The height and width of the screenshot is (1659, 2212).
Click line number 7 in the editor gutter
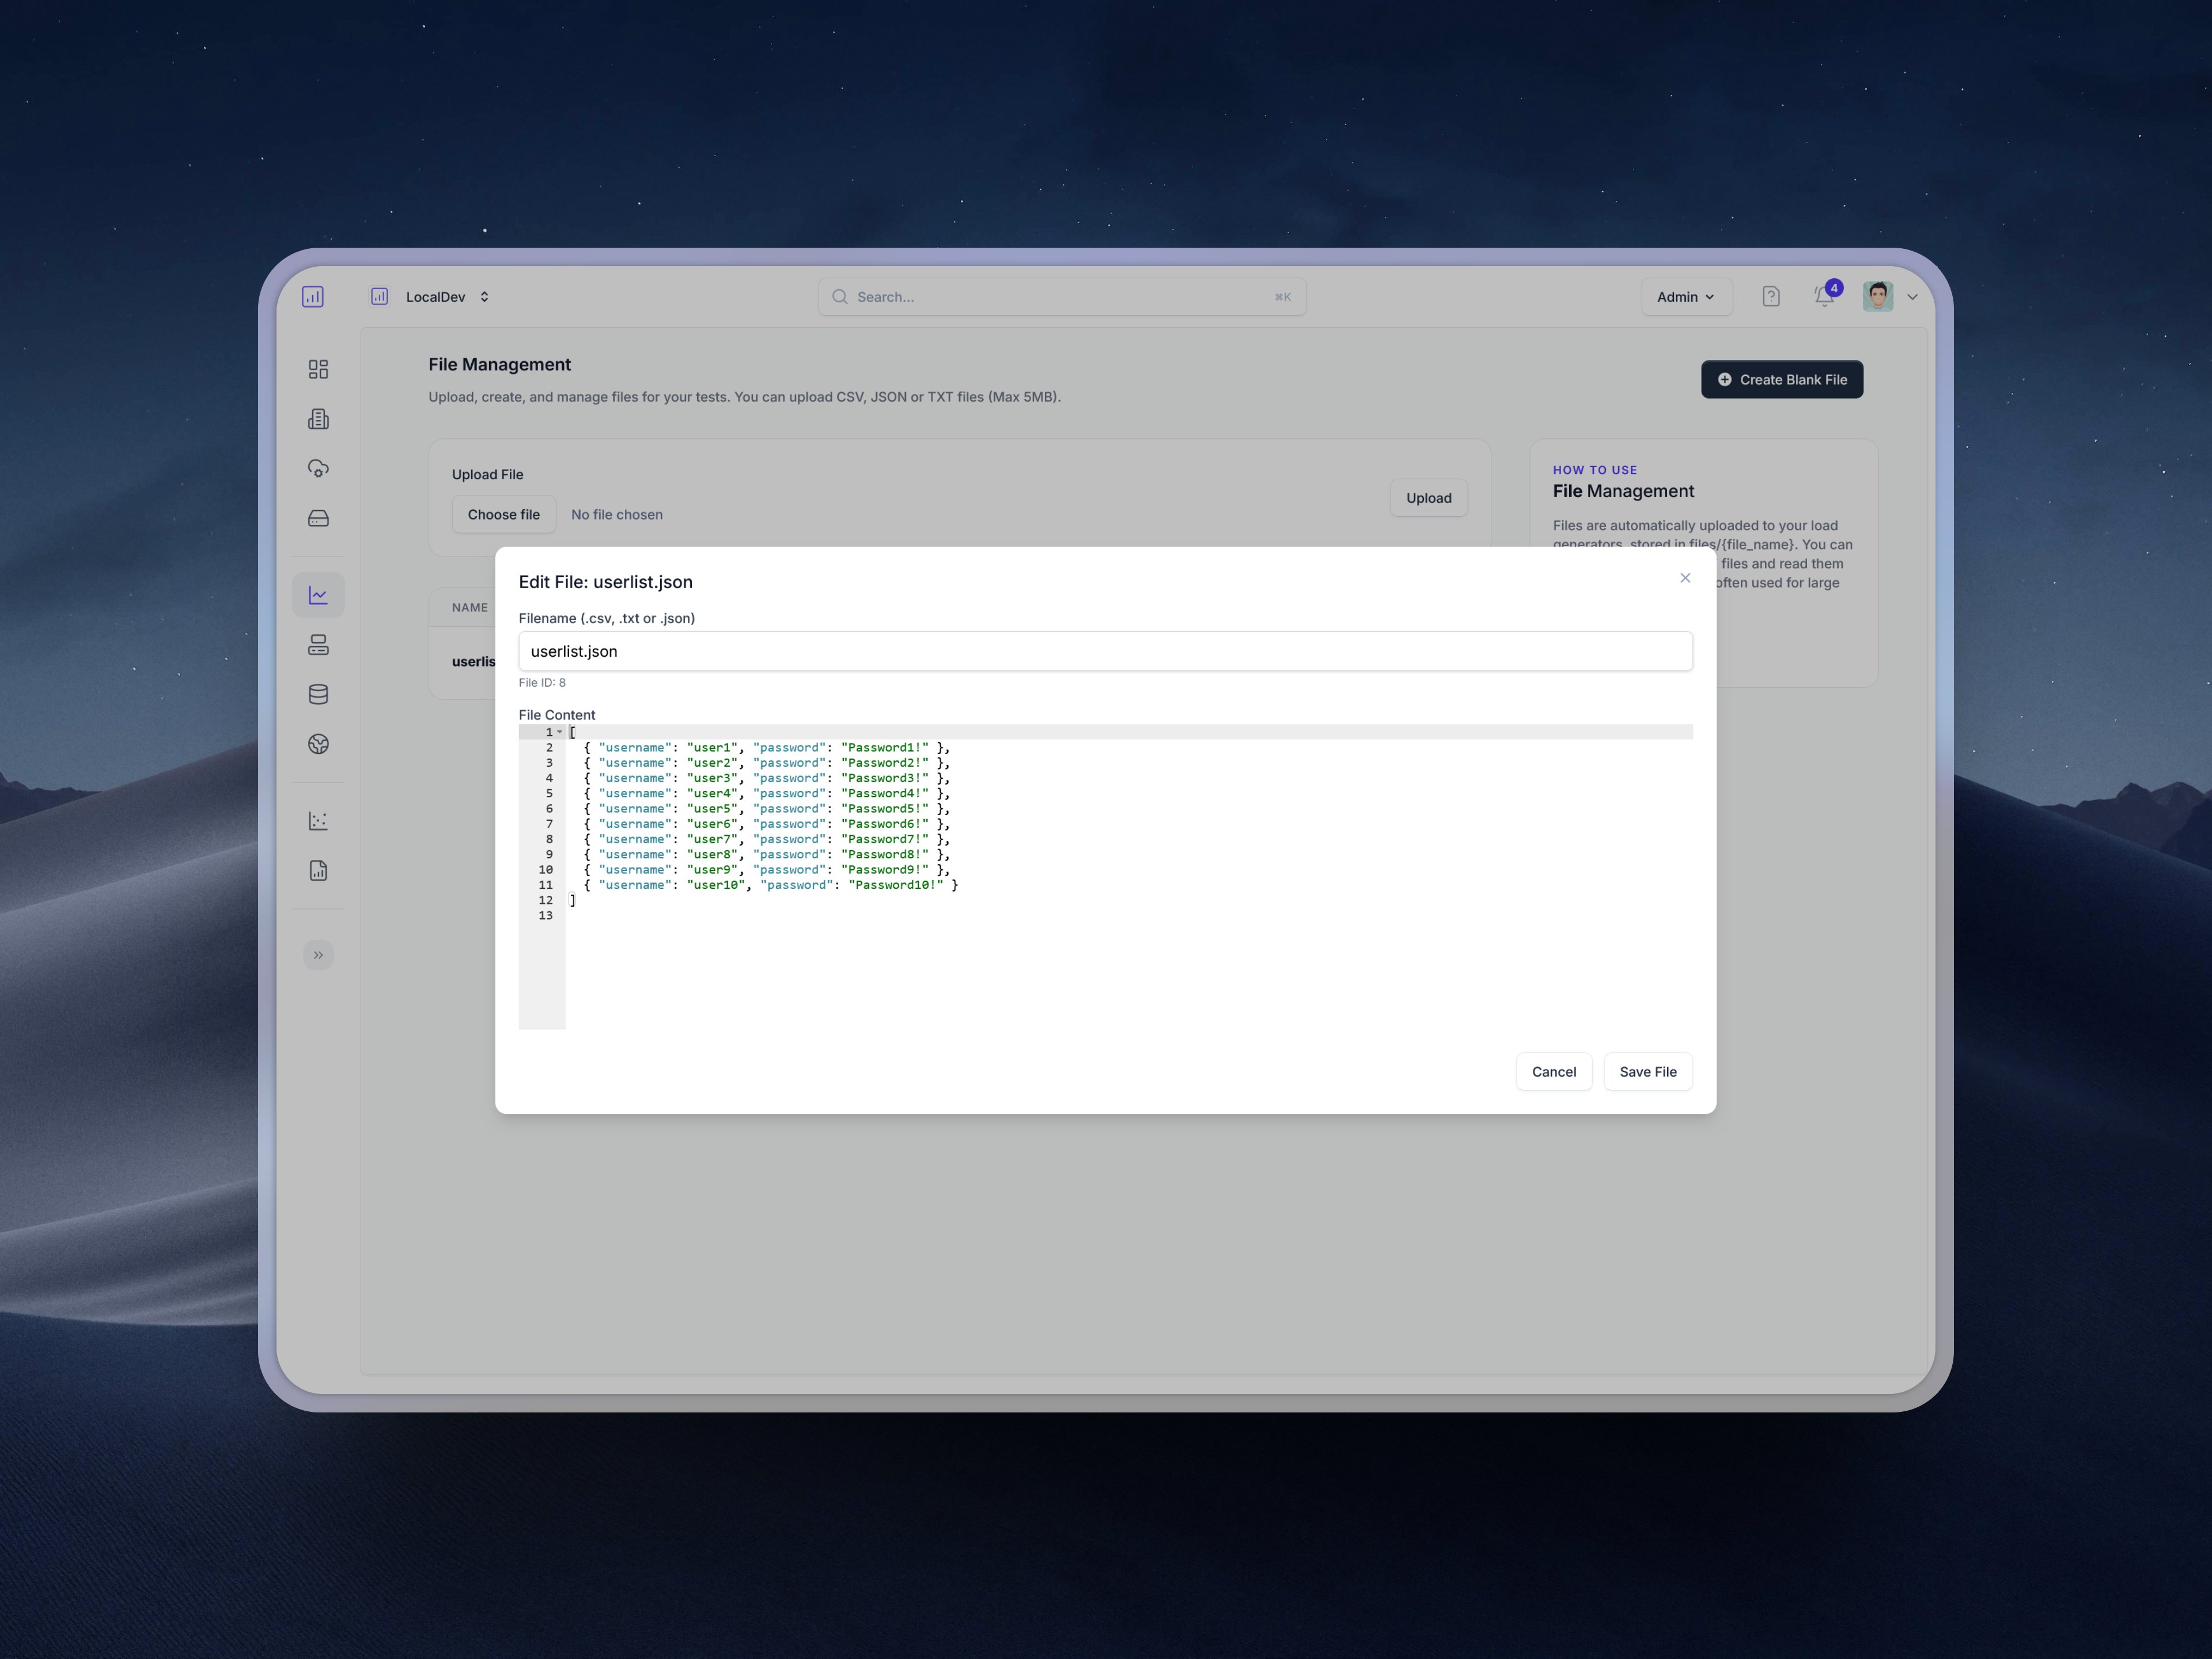click(549, 824)
